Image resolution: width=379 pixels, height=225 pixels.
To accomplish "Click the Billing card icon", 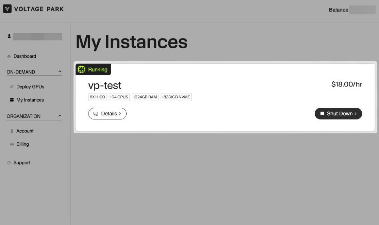I will tap(12, 144).
